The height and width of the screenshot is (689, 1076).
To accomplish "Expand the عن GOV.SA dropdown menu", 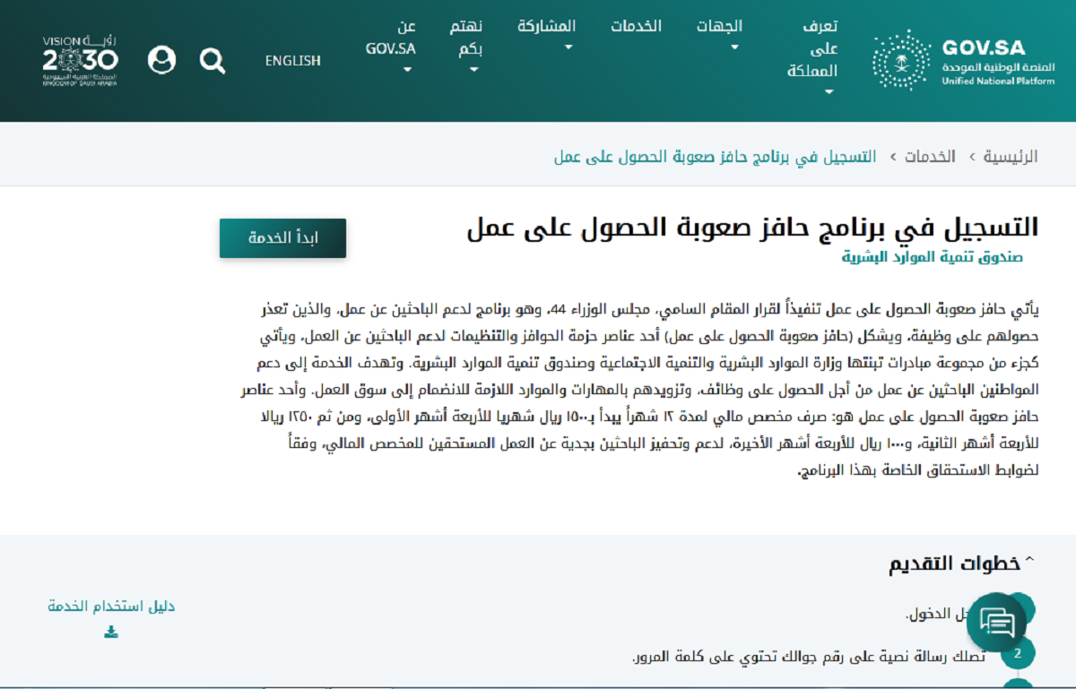I will (391, 48).
